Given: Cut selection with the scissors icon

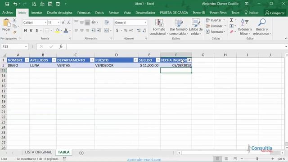Looking at the screenshot, I should [14, 20].
